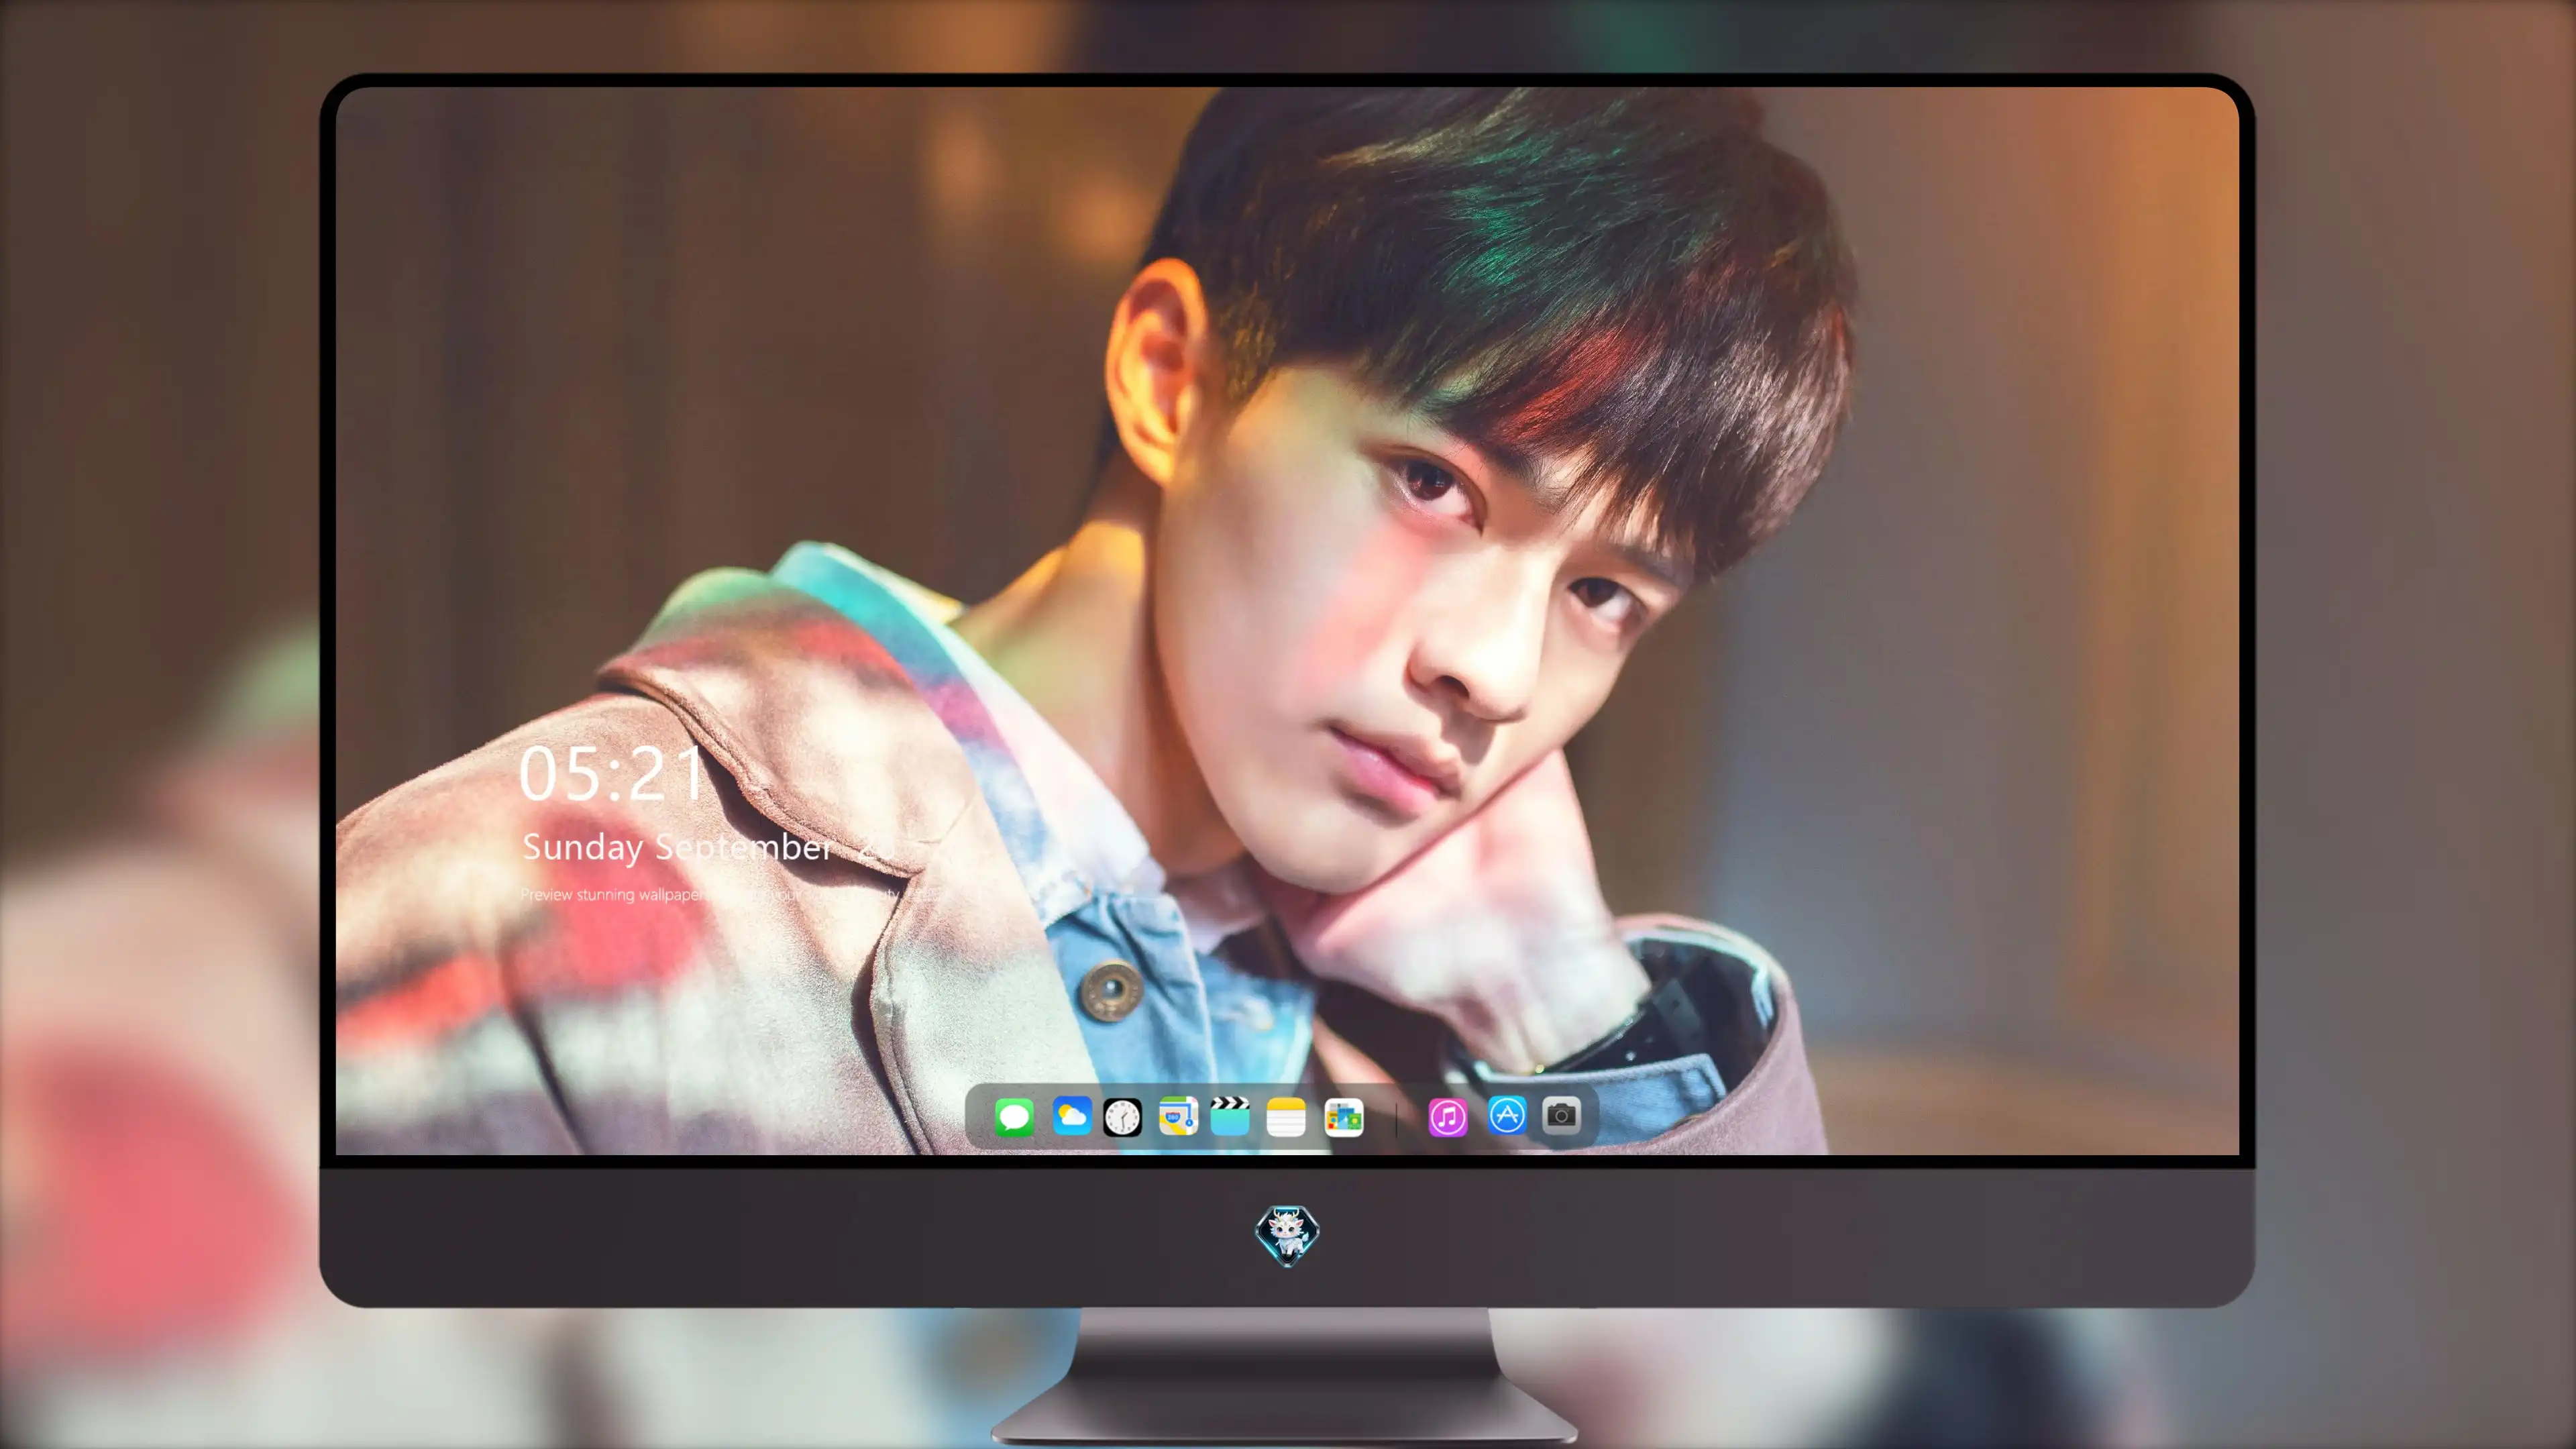This screenshot has height=1449, width=2576.
Task: Open the App Store in the dock
Action: (1507, 1115)
